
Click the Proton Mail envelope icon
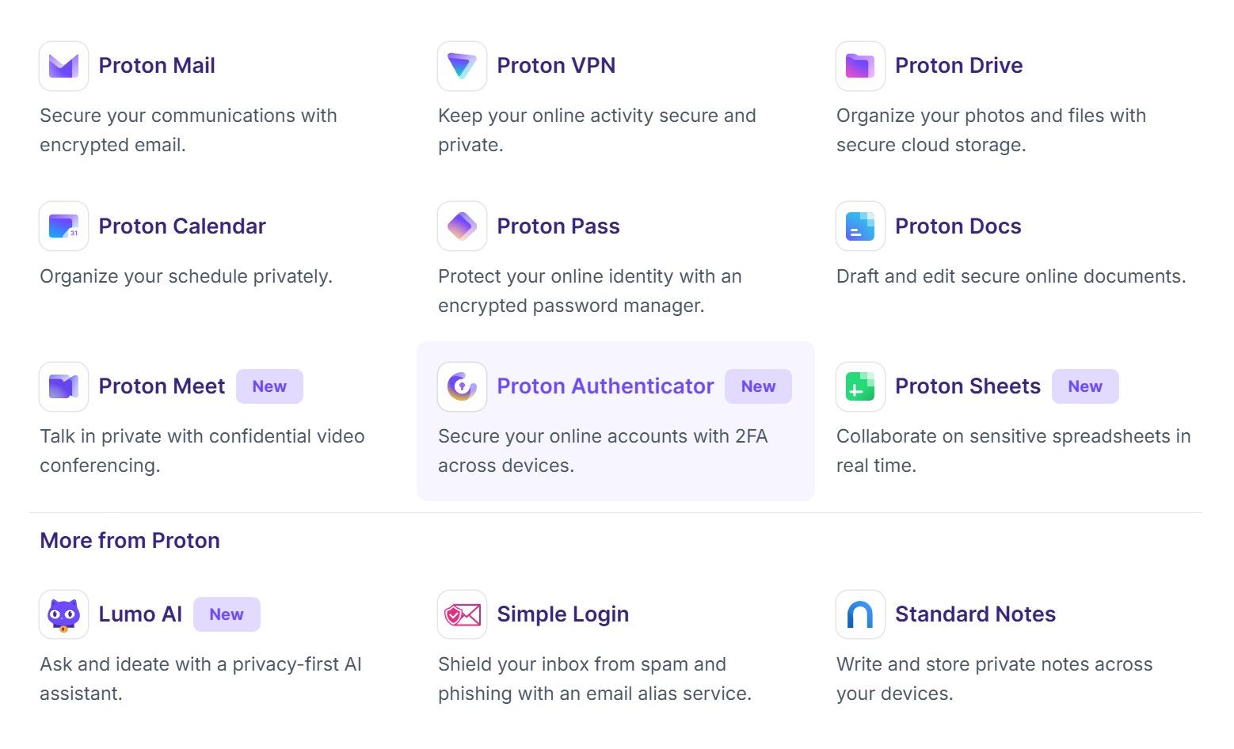[x=63, y=66]
